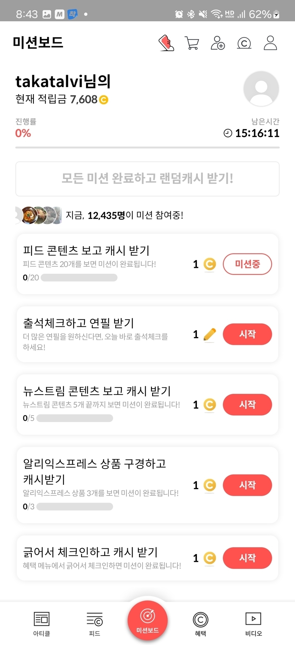The image size is (295, 645).
Task: Tap the profile avatar picture
Action: pos(261,88)
